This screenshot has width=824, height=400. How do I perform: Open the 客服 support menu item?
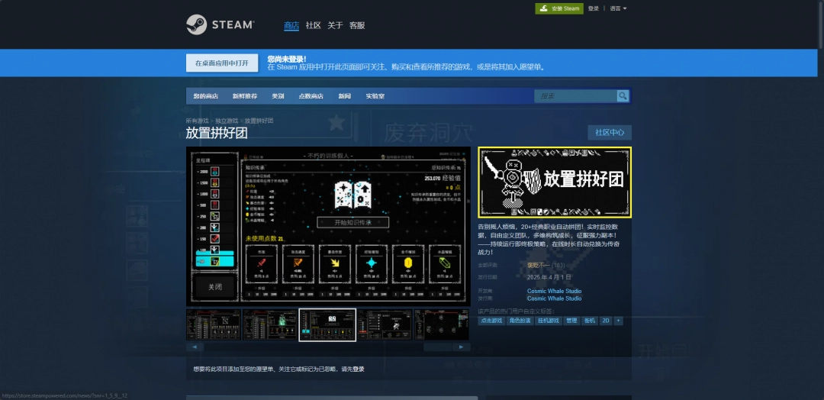click(x=357, y=25)
